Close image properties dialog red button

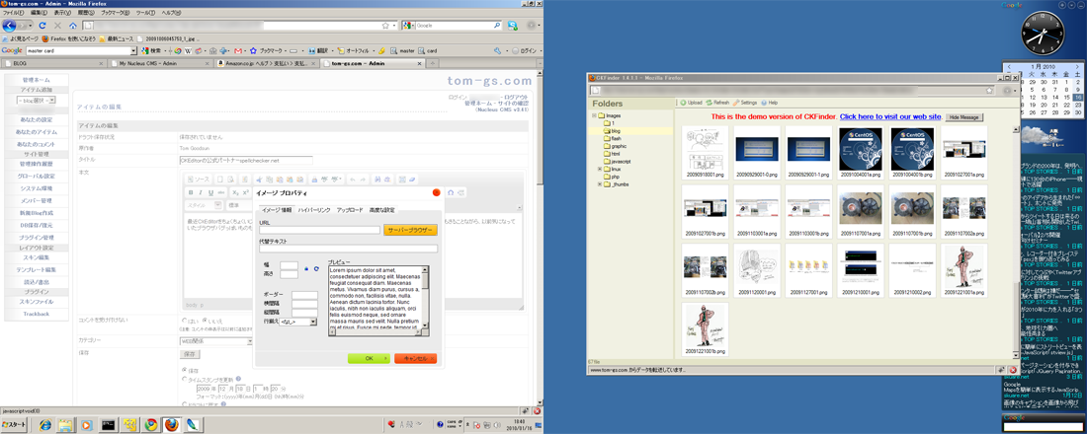tap(437, 191)
